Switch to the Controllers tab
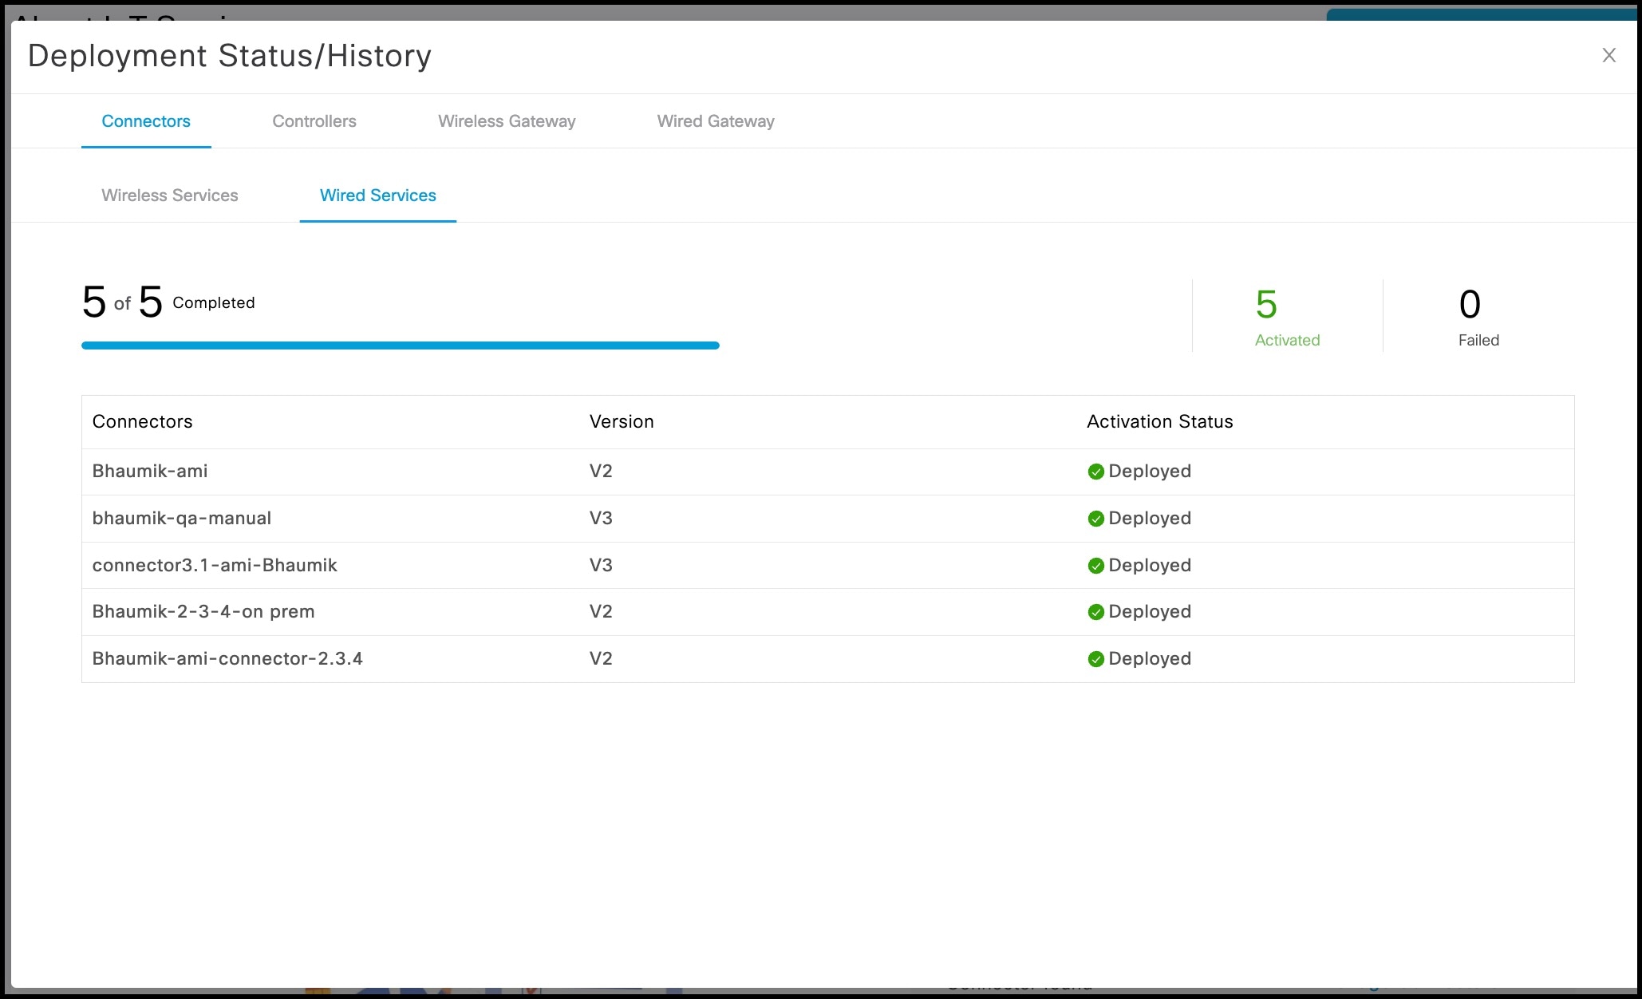The image size is (1642, 999). click(314, 121)
